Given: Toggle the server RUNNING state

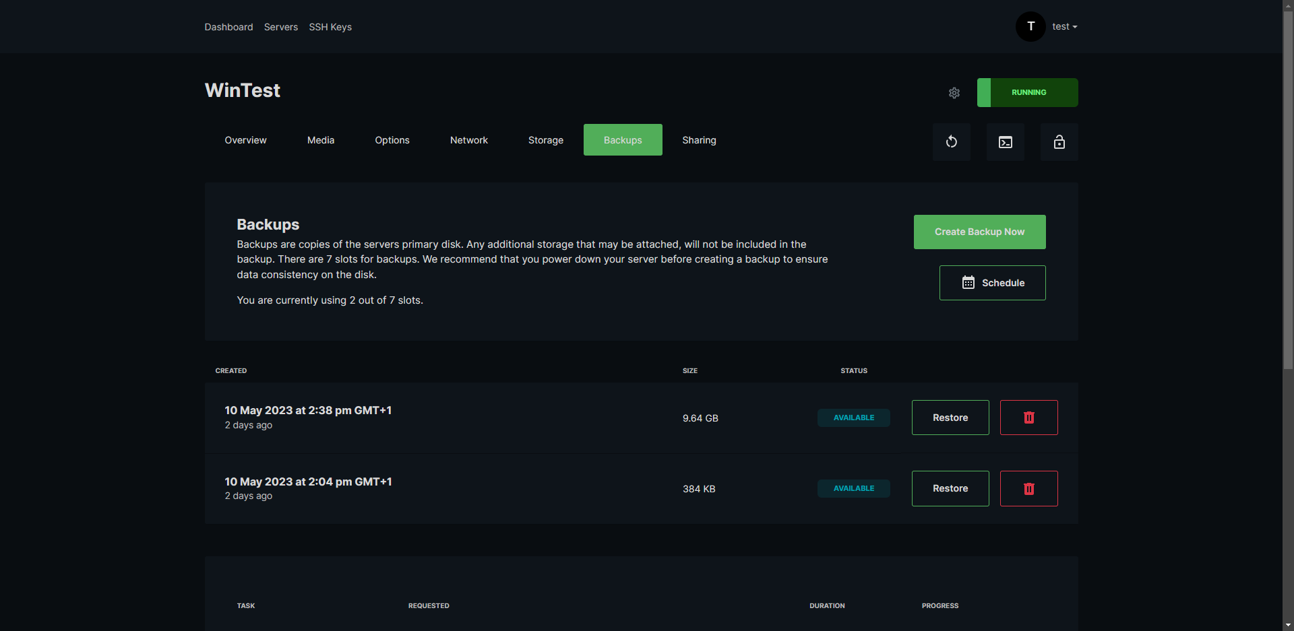Looking at the screenshot, I should (x=1027, y=92).
